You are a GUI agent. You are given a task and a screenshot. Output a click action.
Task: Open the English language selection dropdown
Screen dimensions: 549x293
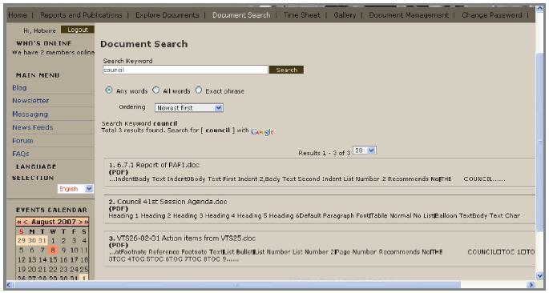point(75,189)
